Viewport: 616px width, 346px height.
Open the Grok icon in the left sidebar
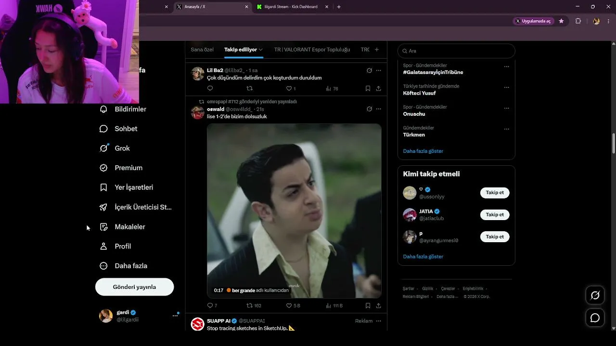pos(103,148)
